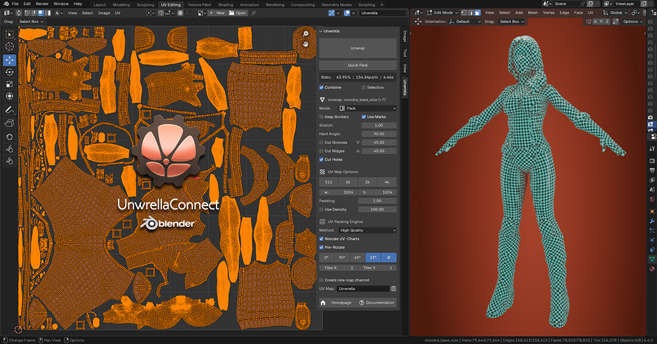Open the Unwrella Documentation link
Image resolution: width=657 pixels, height=344 pixels.
tap(377, 303)
